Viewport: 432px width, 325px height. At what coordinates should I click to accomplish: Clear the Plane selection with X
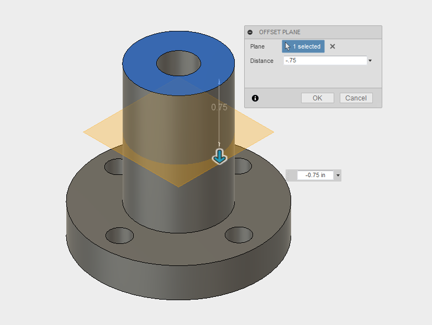tap(333, 46)
